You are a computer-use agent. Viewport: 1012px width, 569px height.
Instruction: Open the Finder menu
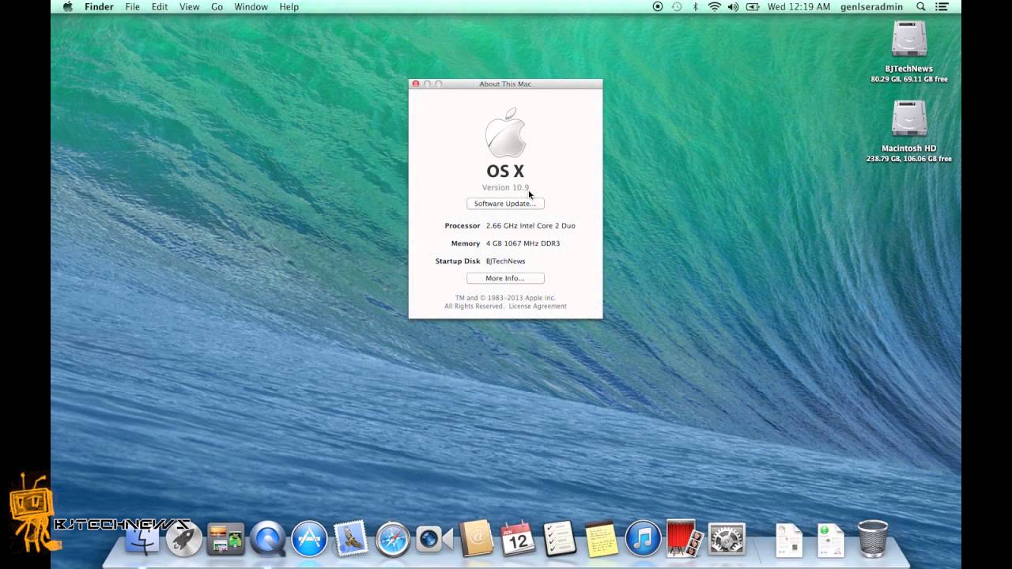99,7
